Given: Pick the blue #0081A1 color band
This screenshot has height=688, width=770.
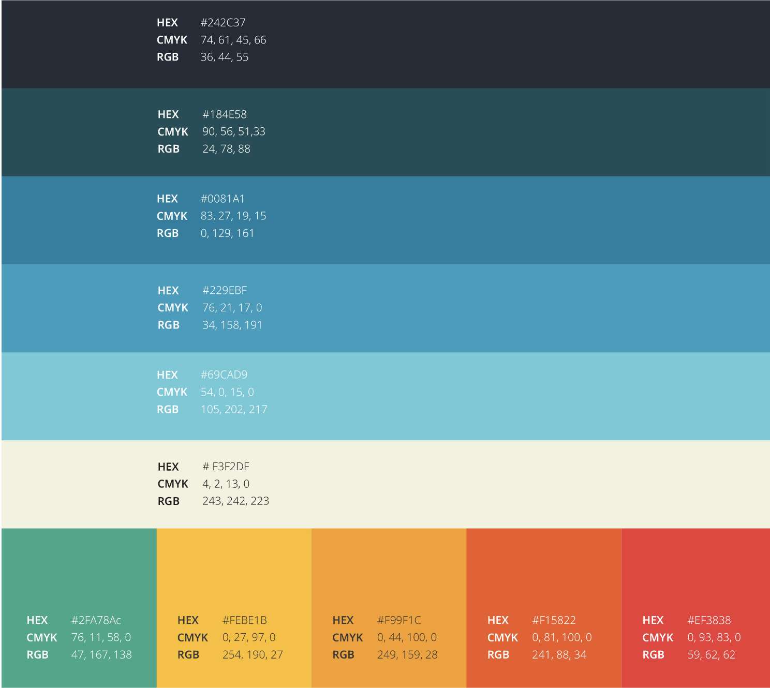Looking at the screenshot, I should click(x=466, y=220).
